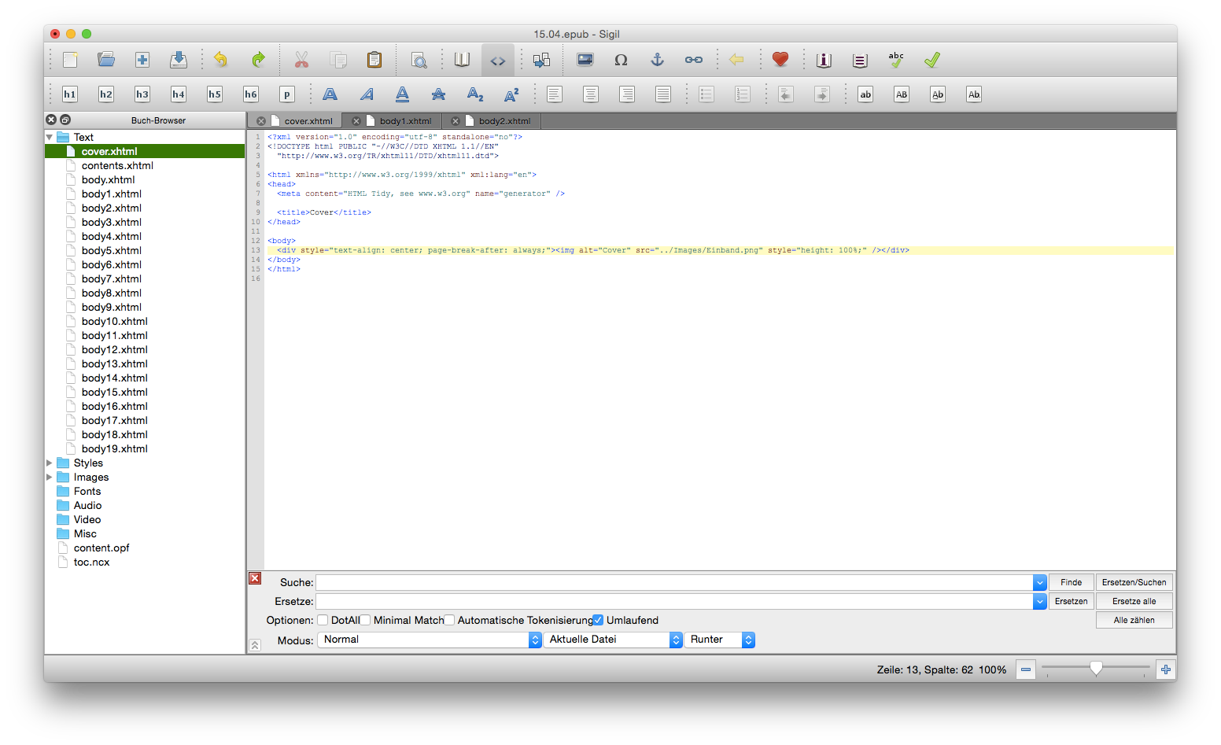
Task: Insert an anchor using the anchor icon
Action: pos(657,59)
